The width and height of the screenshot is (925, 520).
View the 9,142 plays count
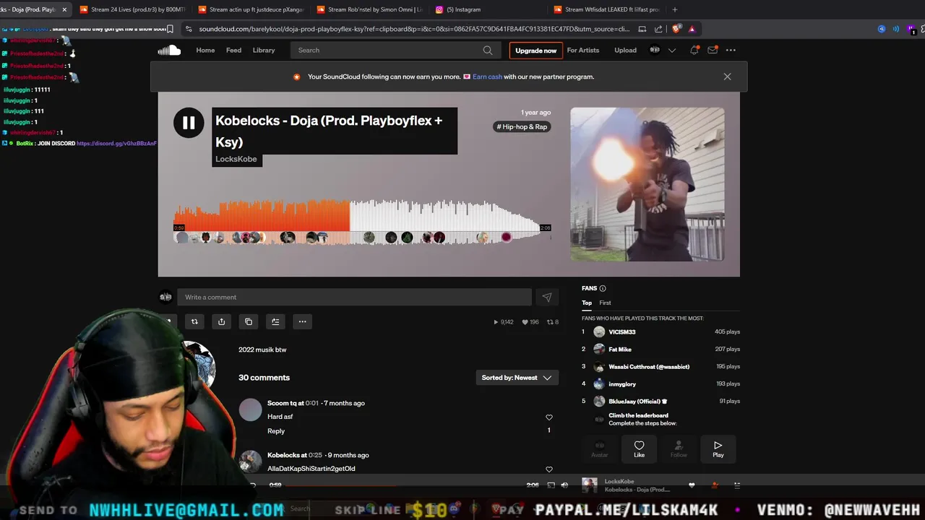click(504, 322)
